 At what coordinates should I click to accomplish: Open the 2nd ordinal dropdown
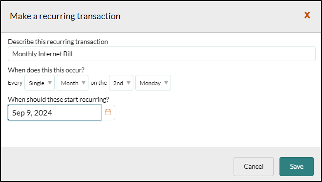(x=121, y=83)
